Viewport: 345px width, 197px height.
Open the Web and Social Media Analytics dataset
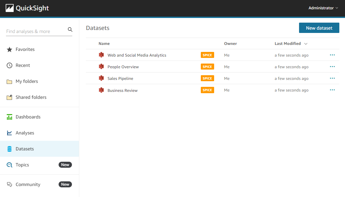(x=137, y=55)
